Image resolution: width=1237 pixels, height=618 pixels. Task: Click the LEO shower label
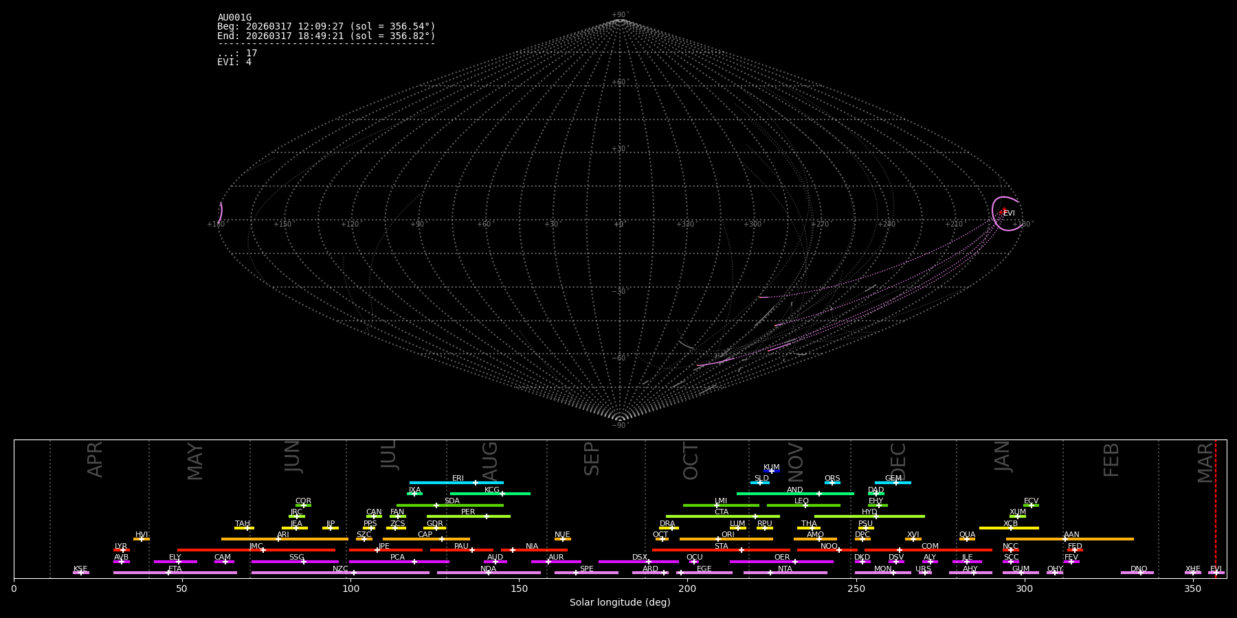coord(801,501)
